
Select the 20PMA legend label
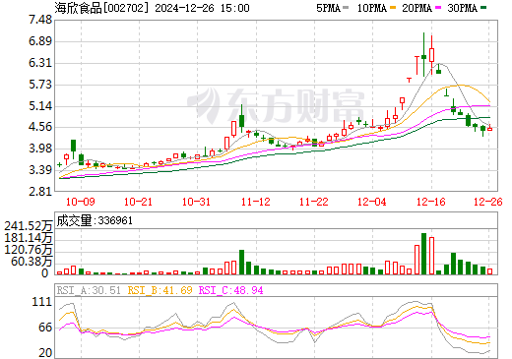pyautogui.click(x=416, y=8)
